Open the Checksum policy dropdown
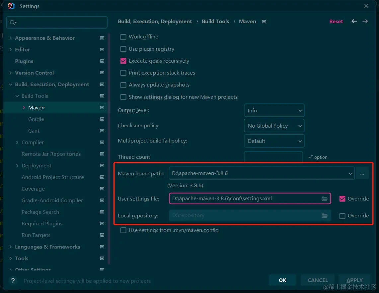 [274, 126]
